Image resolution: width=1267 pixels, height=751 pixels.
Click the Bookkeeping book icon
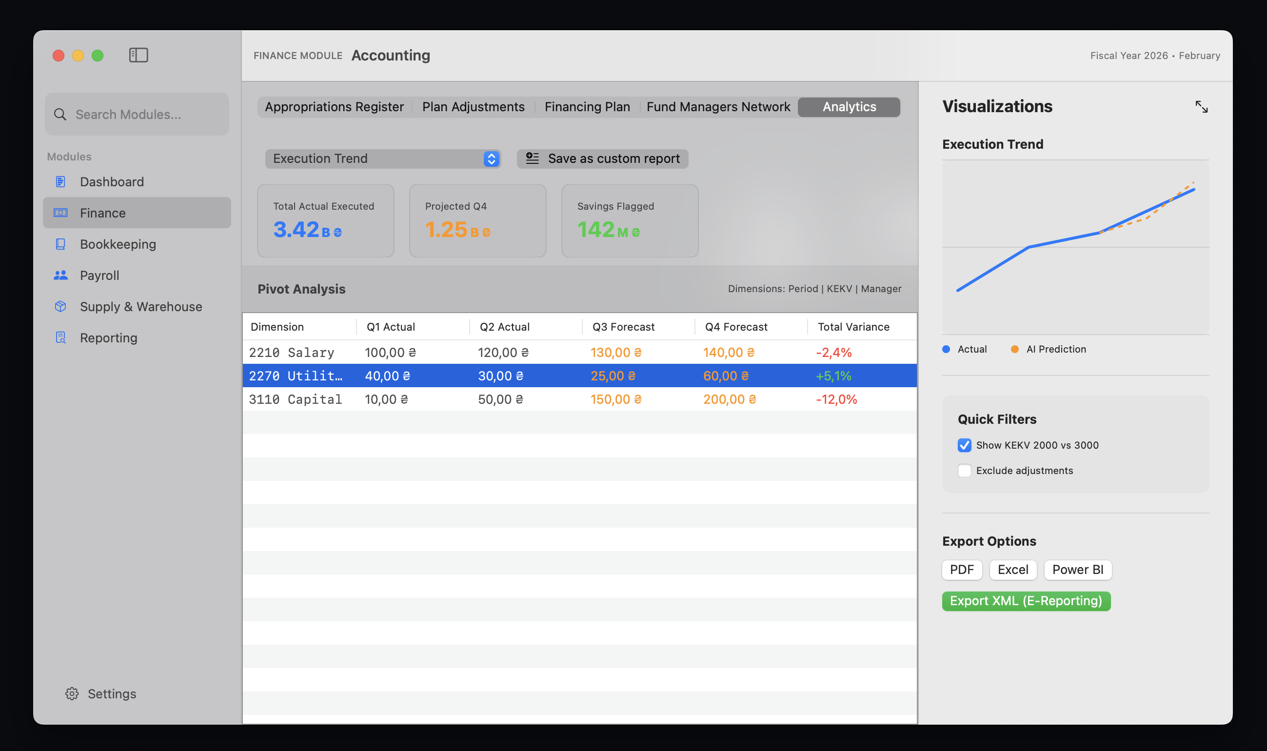[61, 244]
